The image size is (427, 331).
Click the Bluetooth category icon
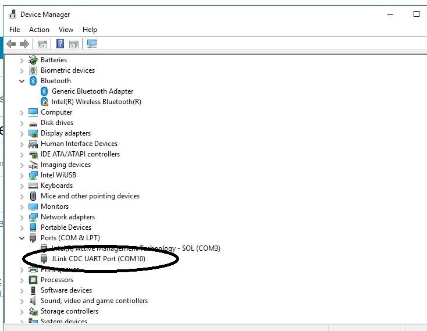coord(33,81)
